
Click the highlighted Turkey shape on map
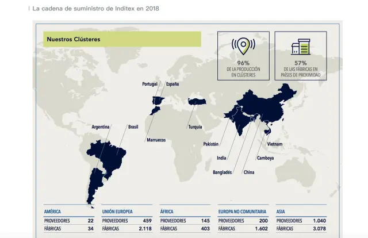197,102
